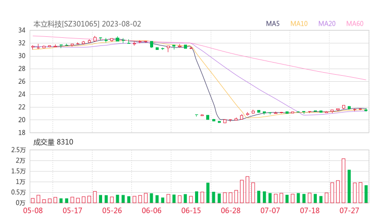Click the 26 price axis label
This screenshot has width=374, height=222.
tap(22, 81)
